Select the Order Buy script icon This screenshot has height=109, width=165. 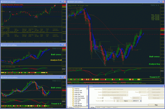coord(73,89)
